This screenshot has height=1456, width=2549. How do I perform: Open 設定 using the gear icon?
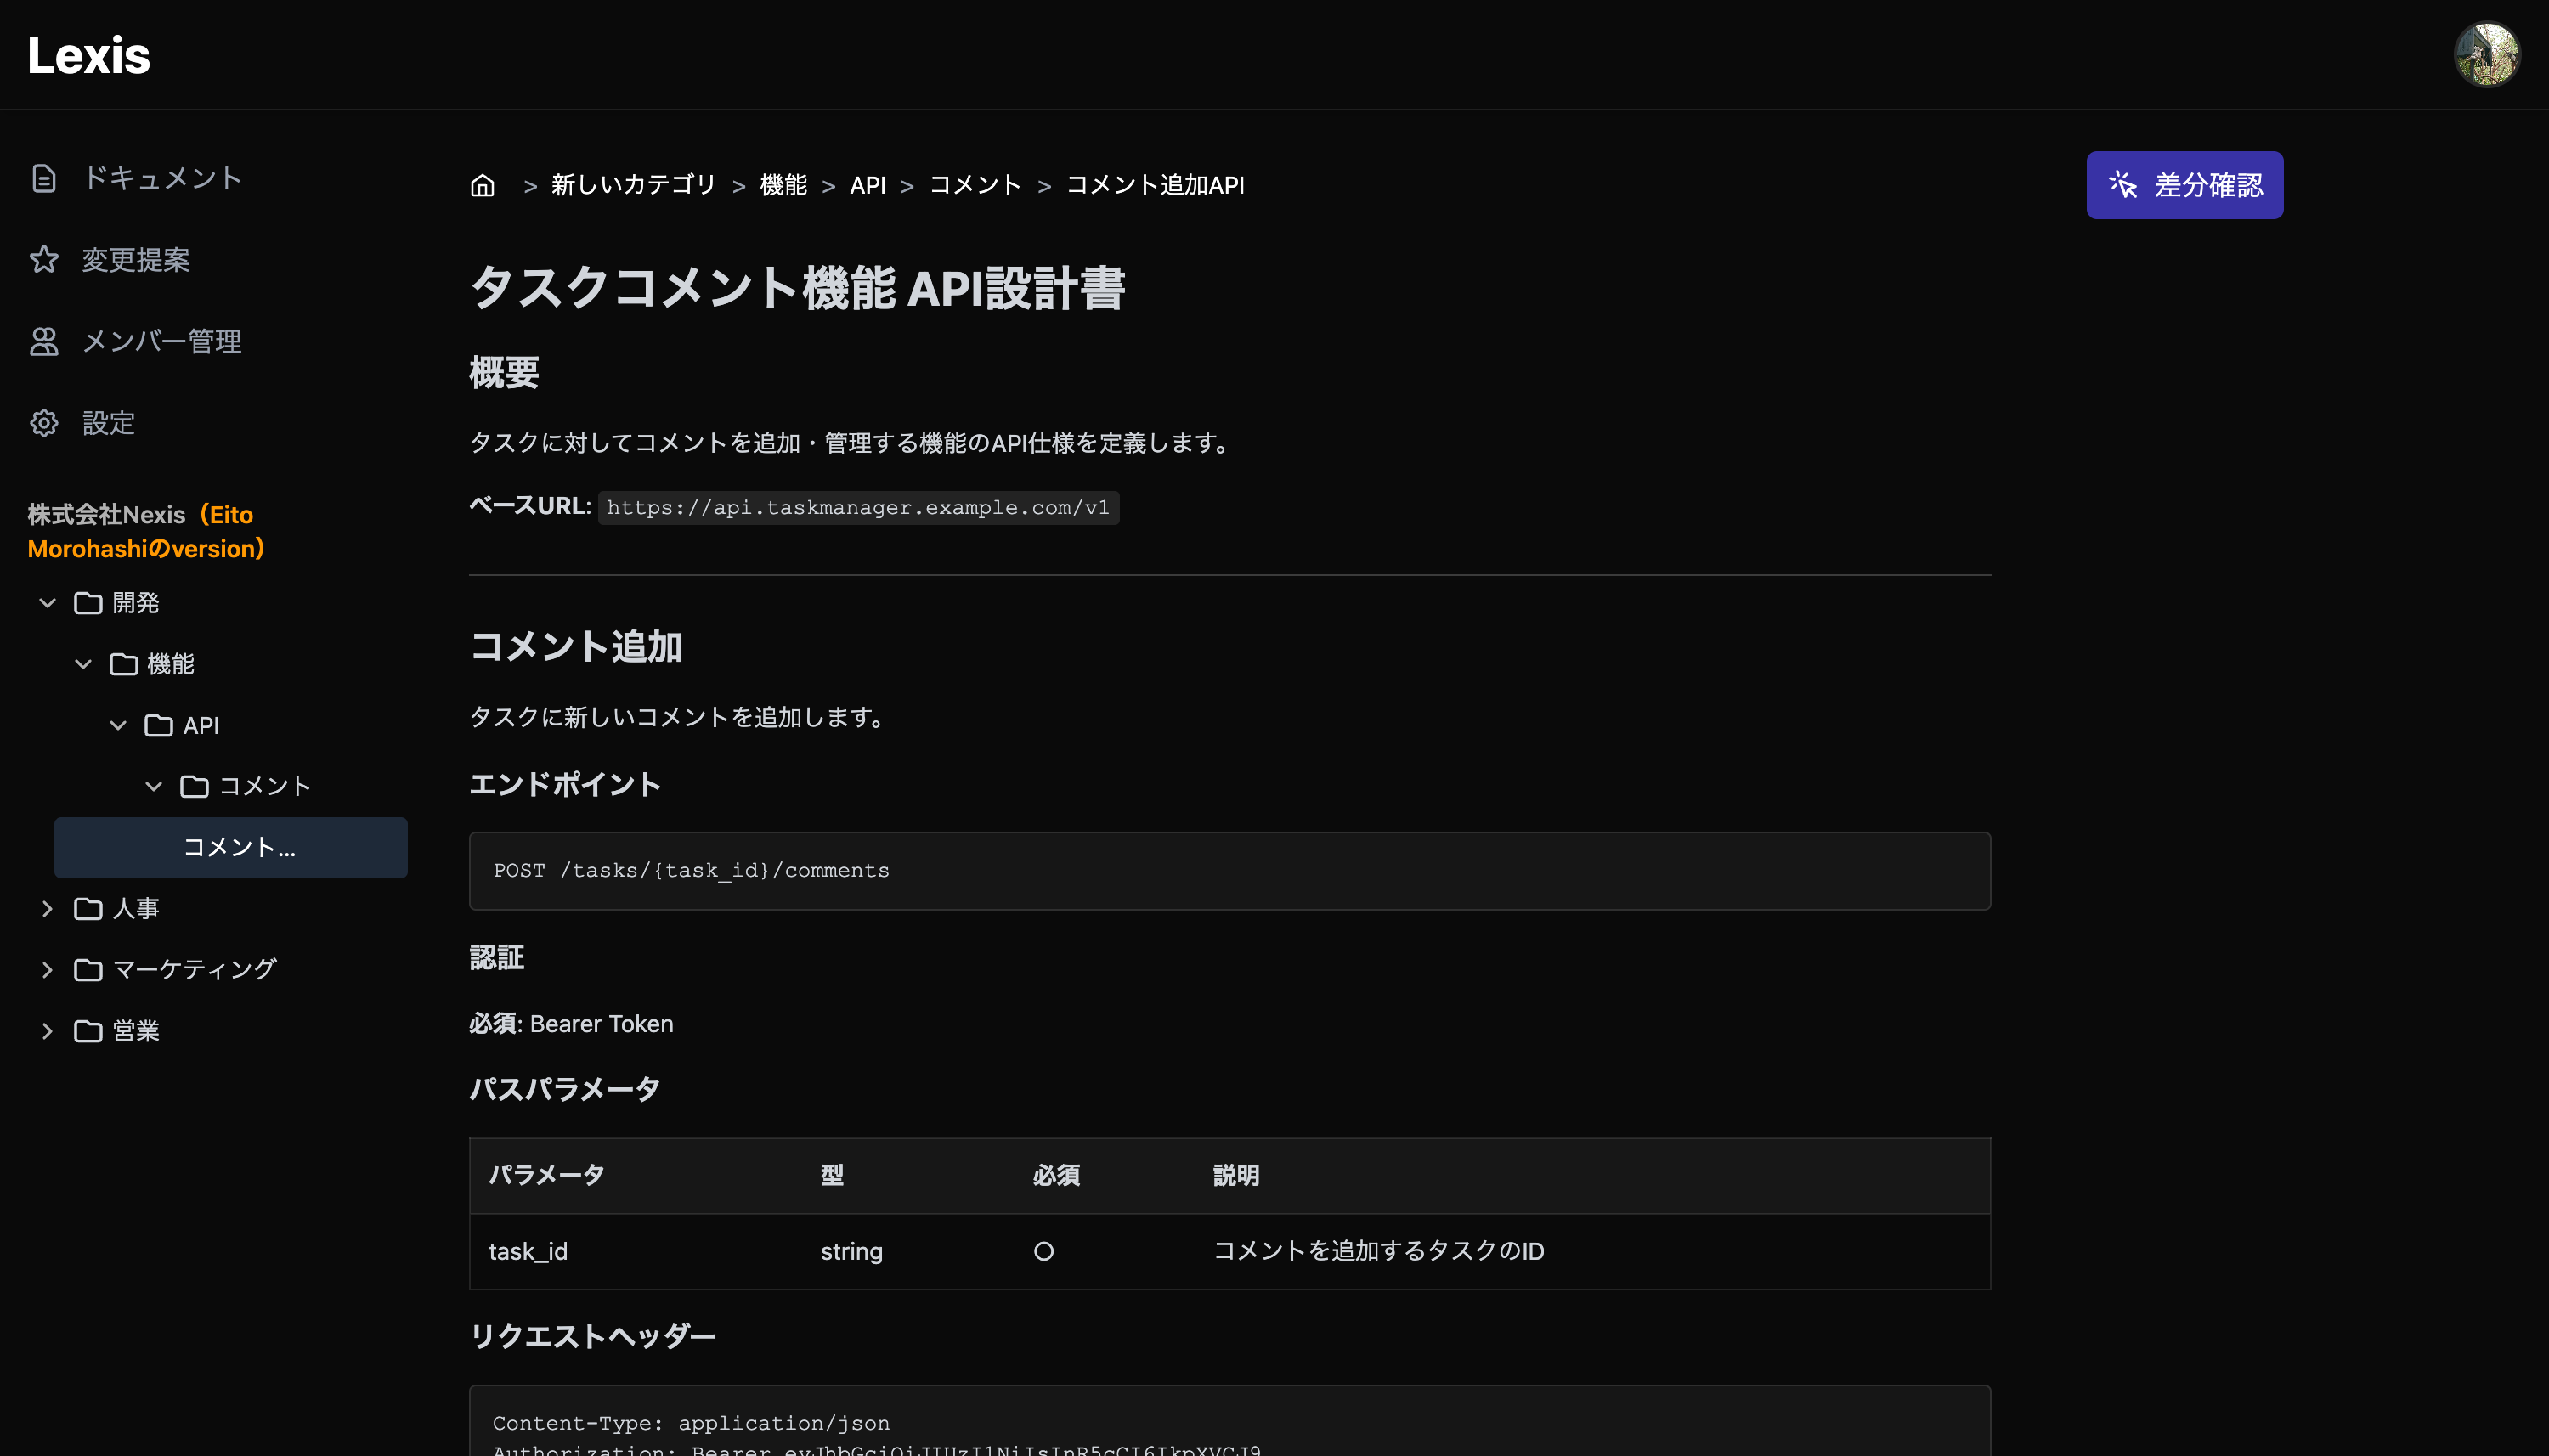(44, 422)
